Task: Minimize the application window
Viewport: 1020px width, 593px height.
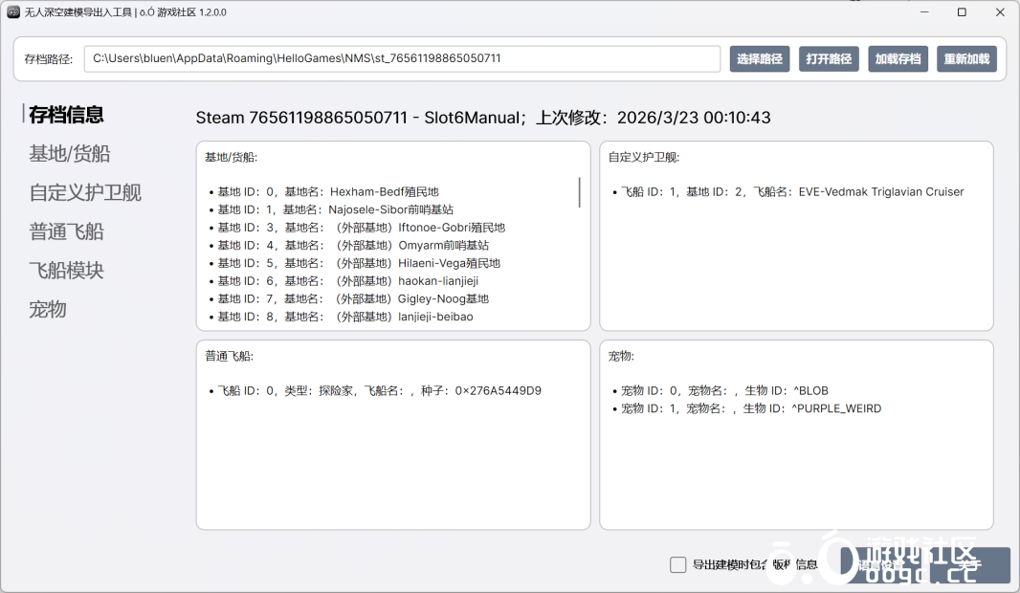Action: click(923, 12)
